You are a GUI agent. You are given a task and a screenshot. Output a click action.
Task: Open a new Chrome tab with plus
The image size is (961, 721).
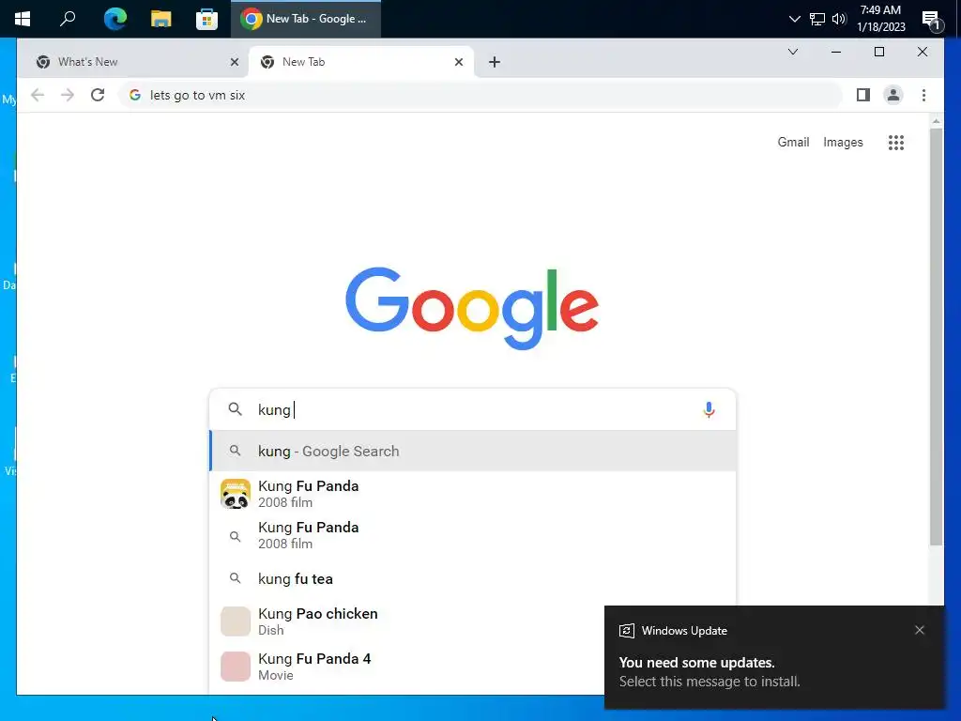pyautogui.click(x=495, y=62)
